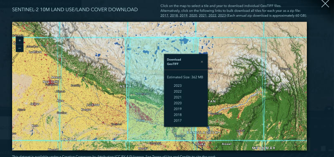The height and width of the screenshot is (157, 334).
Task: Open the 2017 bulk zip download link
Action: 164,15
